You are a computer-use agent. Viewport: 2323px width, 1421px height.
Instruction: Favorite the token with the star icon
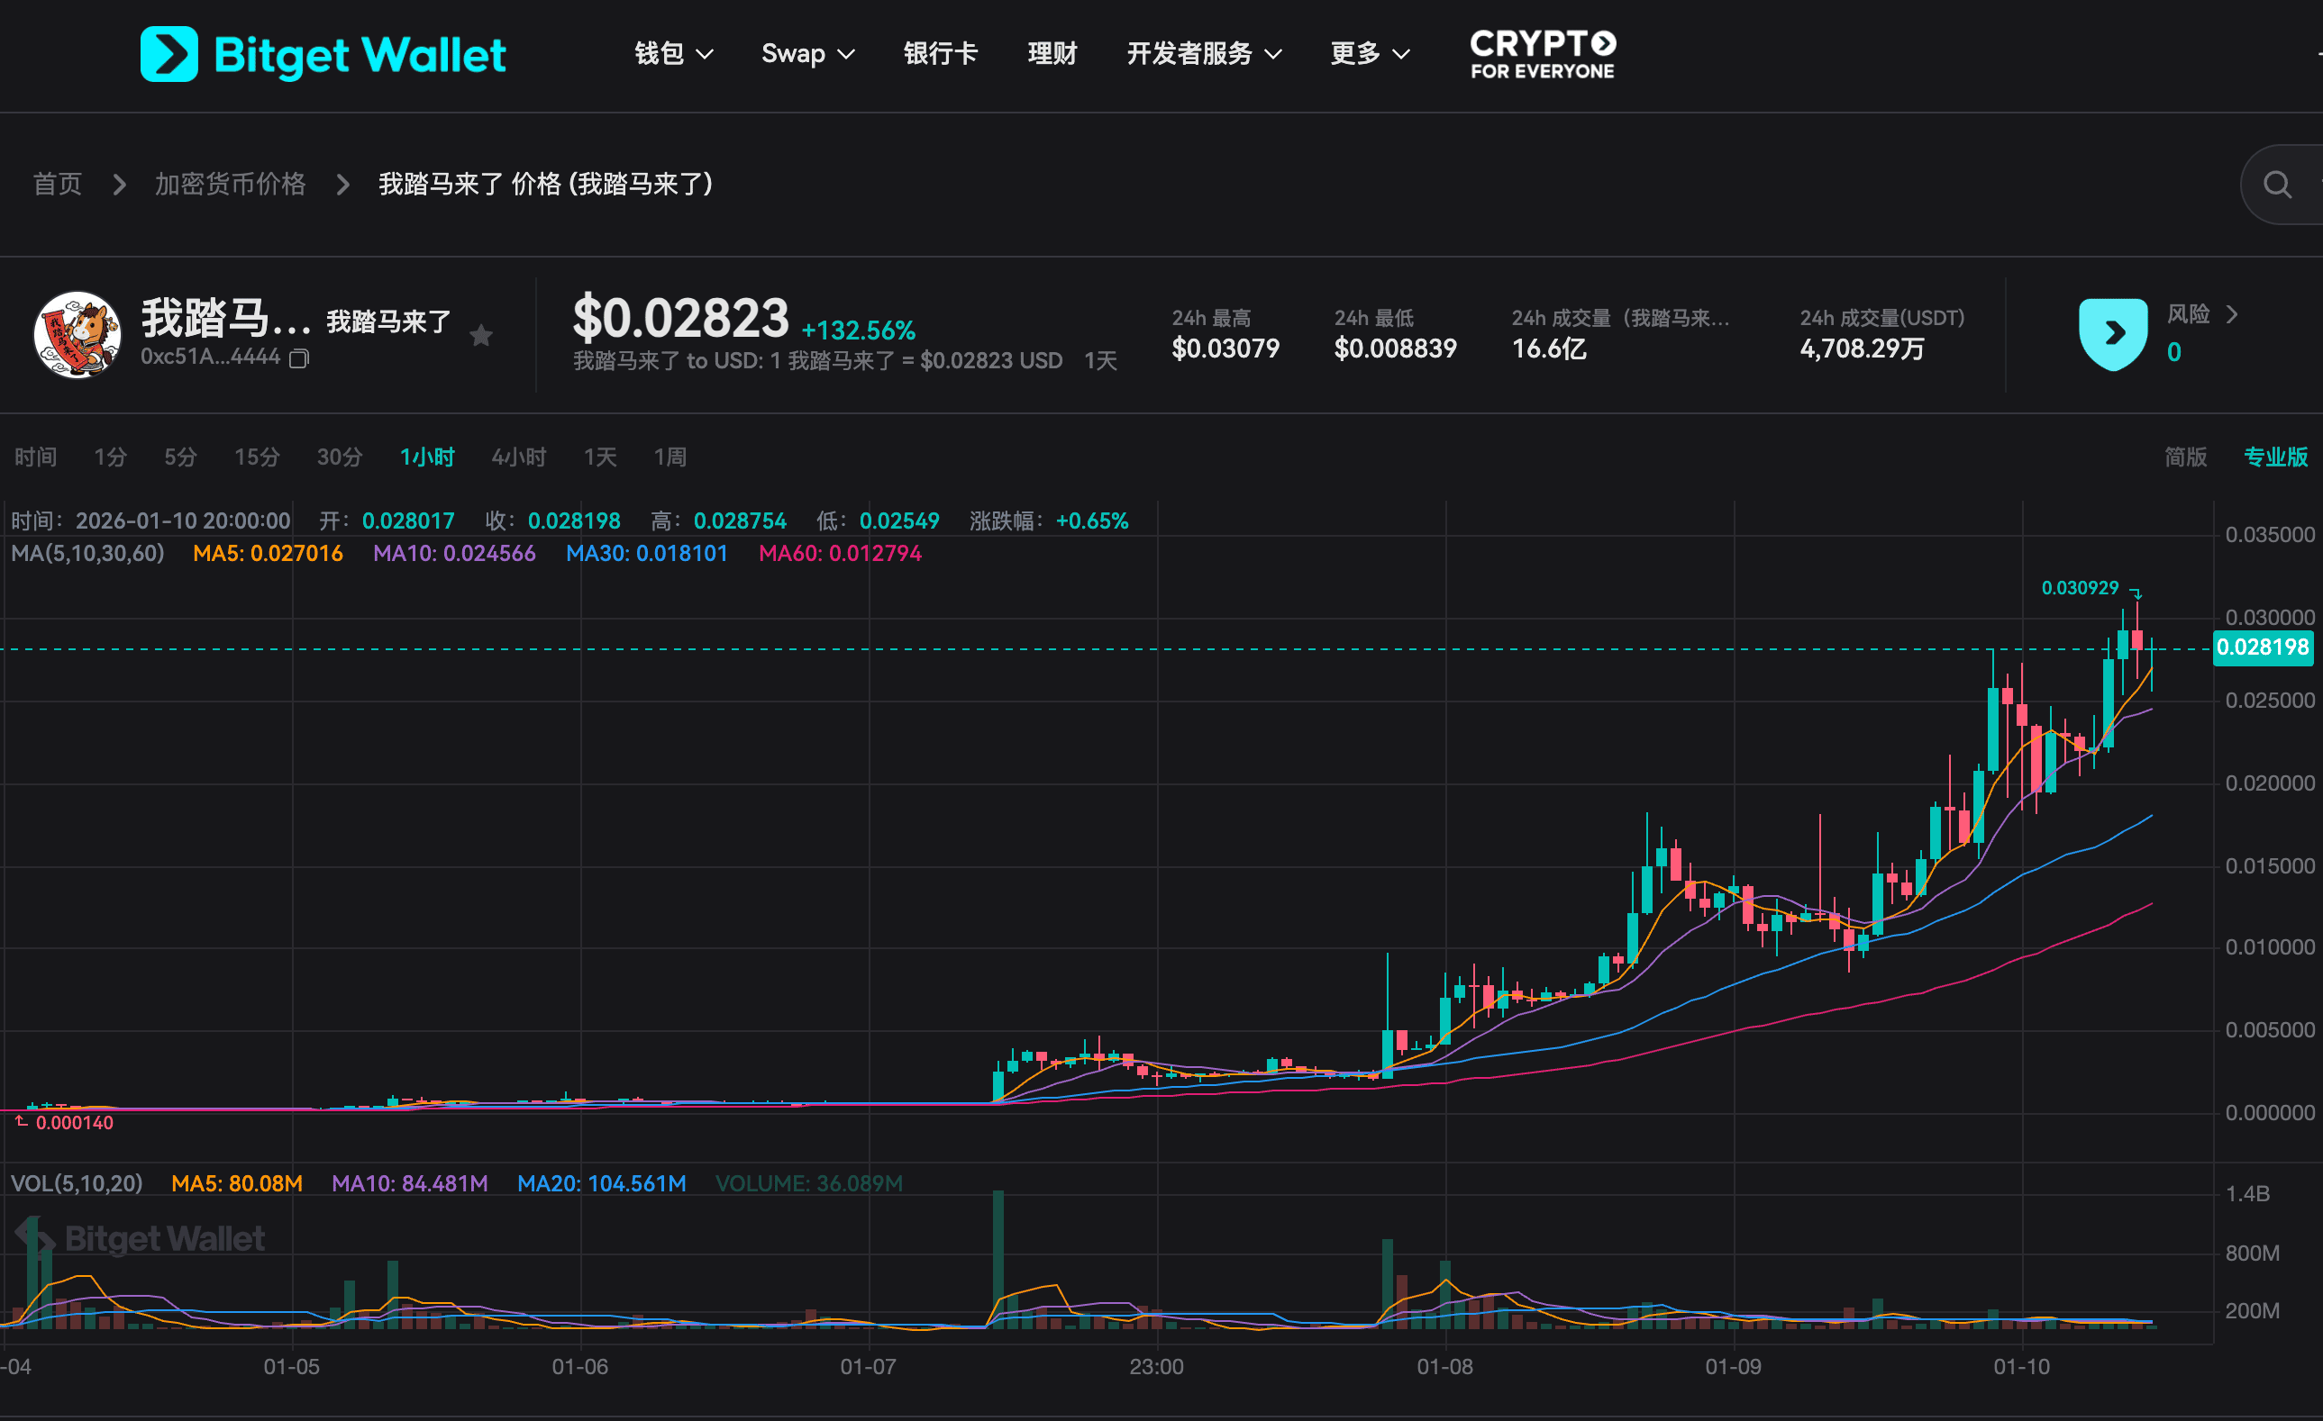click(481, 336)
